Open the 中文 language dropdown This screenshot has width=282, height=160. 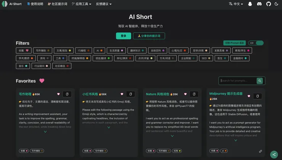(236, 4)
